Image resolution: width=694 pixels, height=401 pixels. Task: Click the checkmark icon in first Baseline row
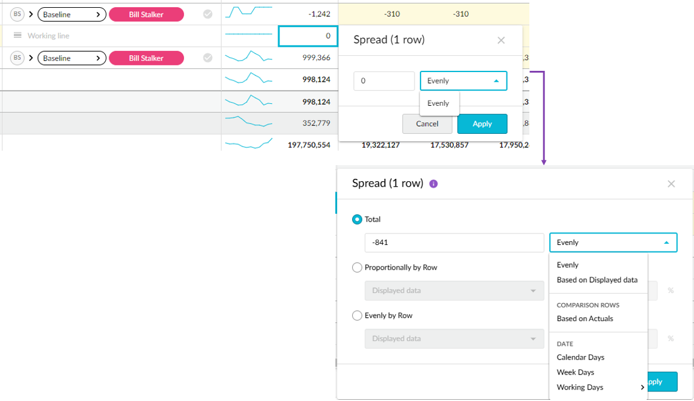click(x=208, y=14)
